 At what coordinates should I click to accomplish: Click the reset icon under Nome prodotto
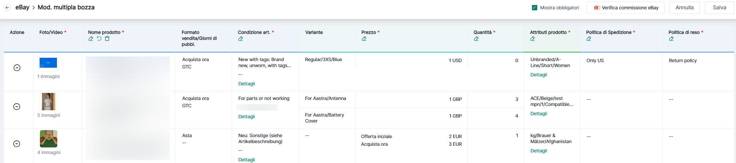(x=99, y=39)
